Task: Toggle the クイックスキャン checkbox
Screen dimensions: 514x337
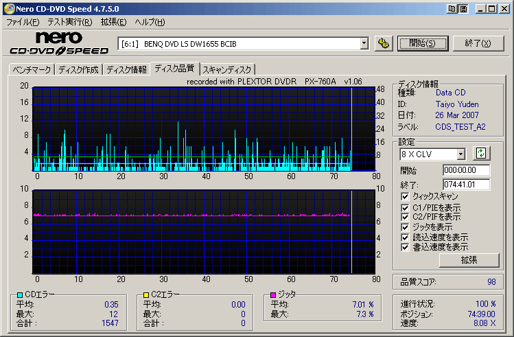Action: [x=405, y=196]
